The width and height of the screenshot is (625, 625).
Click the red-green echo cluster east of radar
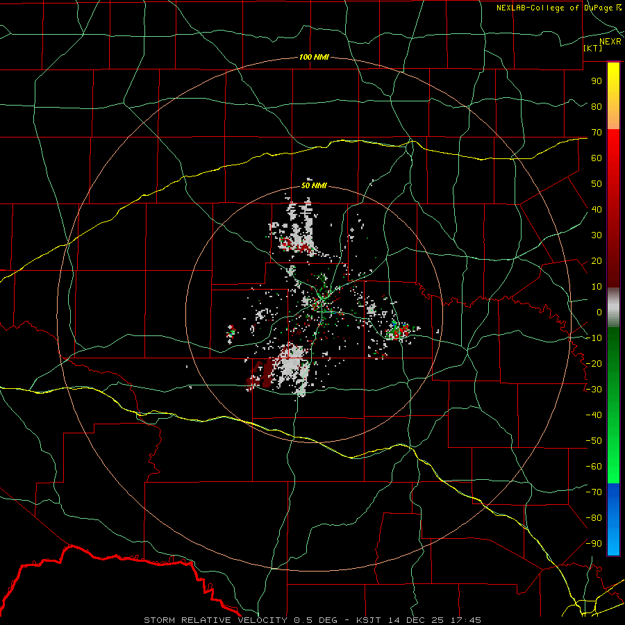[x=401, y=330]
